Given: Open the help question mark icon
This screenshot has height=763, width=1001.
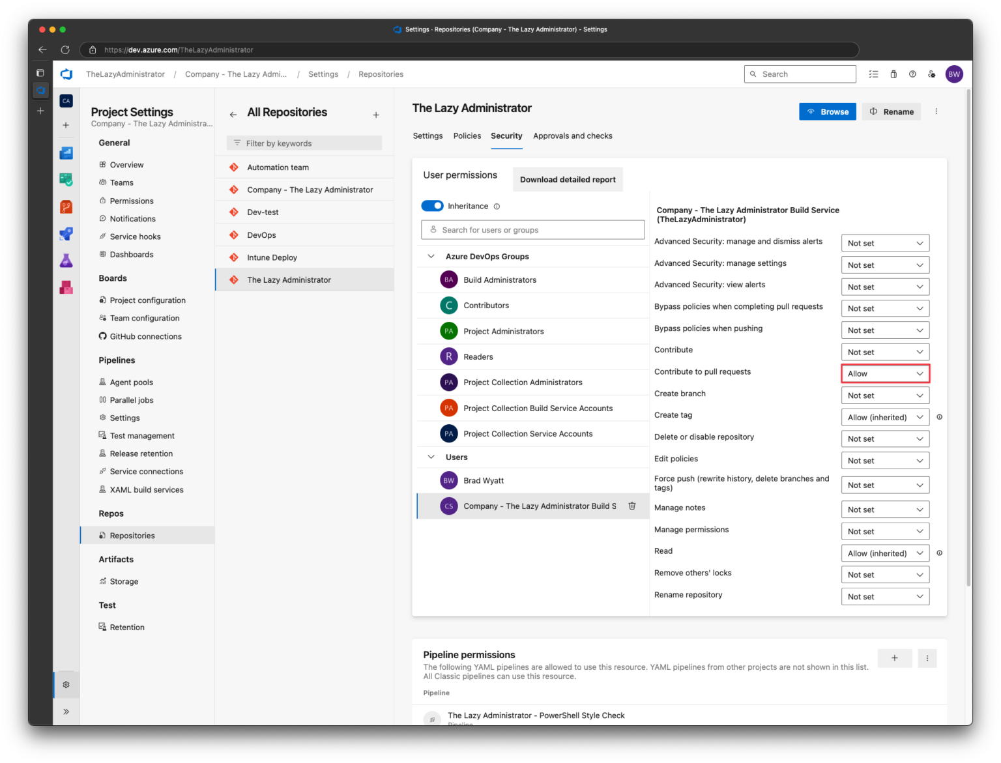Looking at the screenshot, I should [912, 74].
